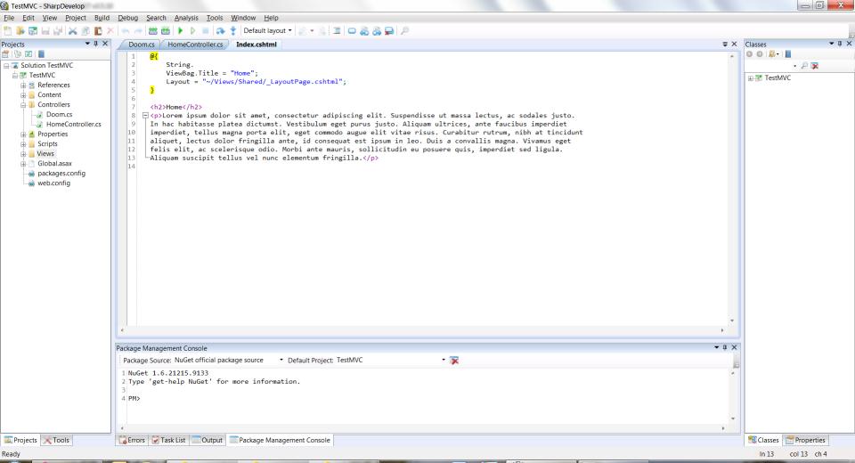The image size is (855, 463).
Task: Click the Build solution toolbar icon
Action: click(x=153, y=31)
